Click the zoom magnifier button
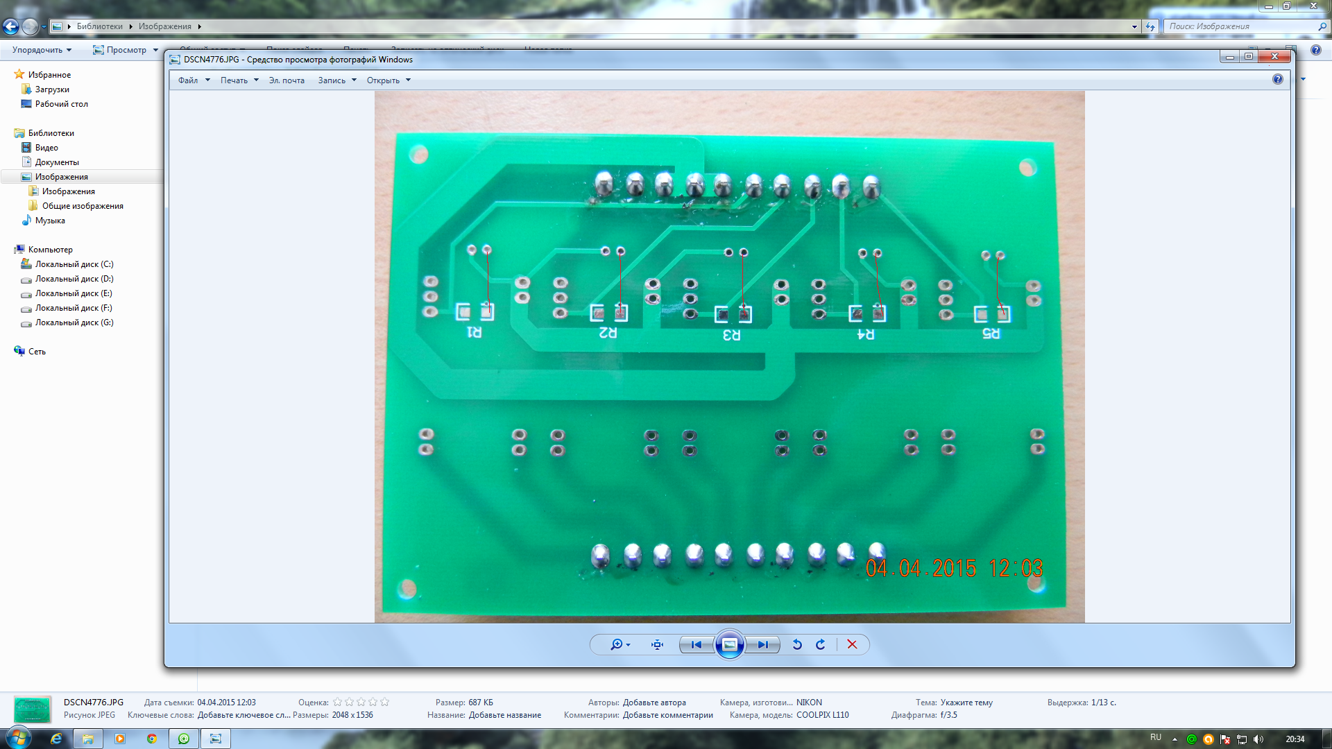This screenshot has height=749, width=1332. pos(617,644)
